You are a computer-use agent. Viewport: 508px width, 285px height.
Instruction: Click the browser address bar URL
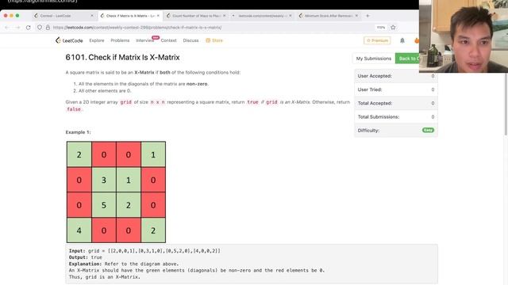[137, 28]
